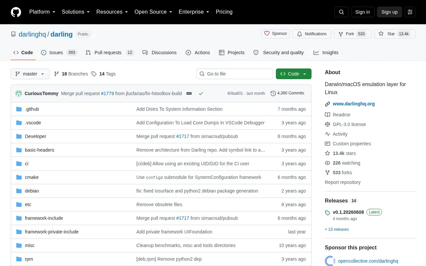The image size is (426, 266).
Task: Open the Enterprise dropdown
Action: click(x=194, y=12)
